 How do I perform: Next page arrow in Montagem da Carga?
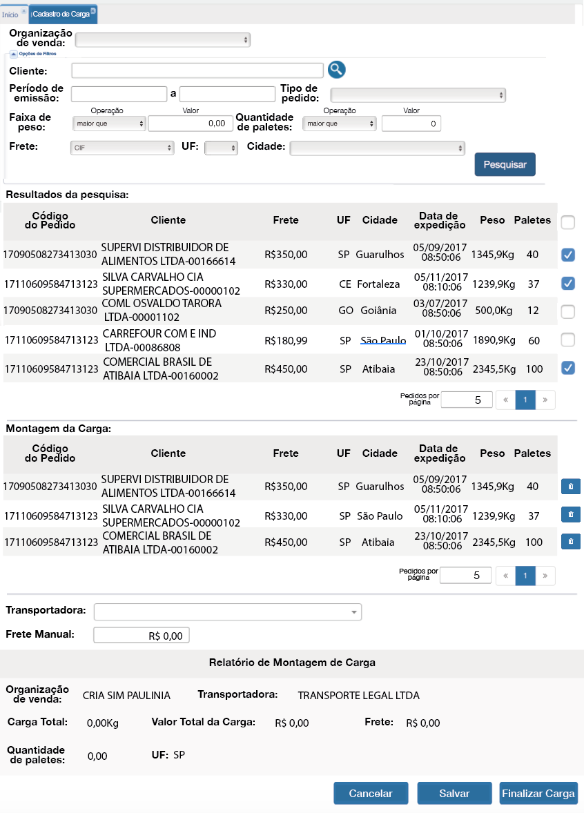545,576
